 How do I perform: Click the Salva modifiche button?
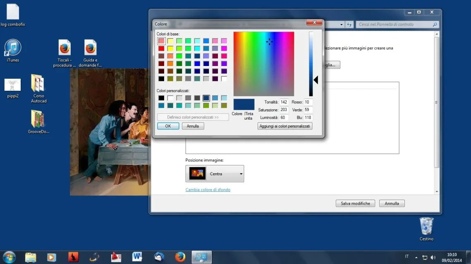(x=355, y=203)
